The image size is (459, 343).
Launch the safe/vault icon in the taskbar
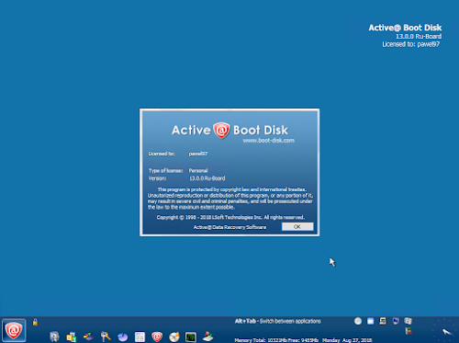point(54,337)
